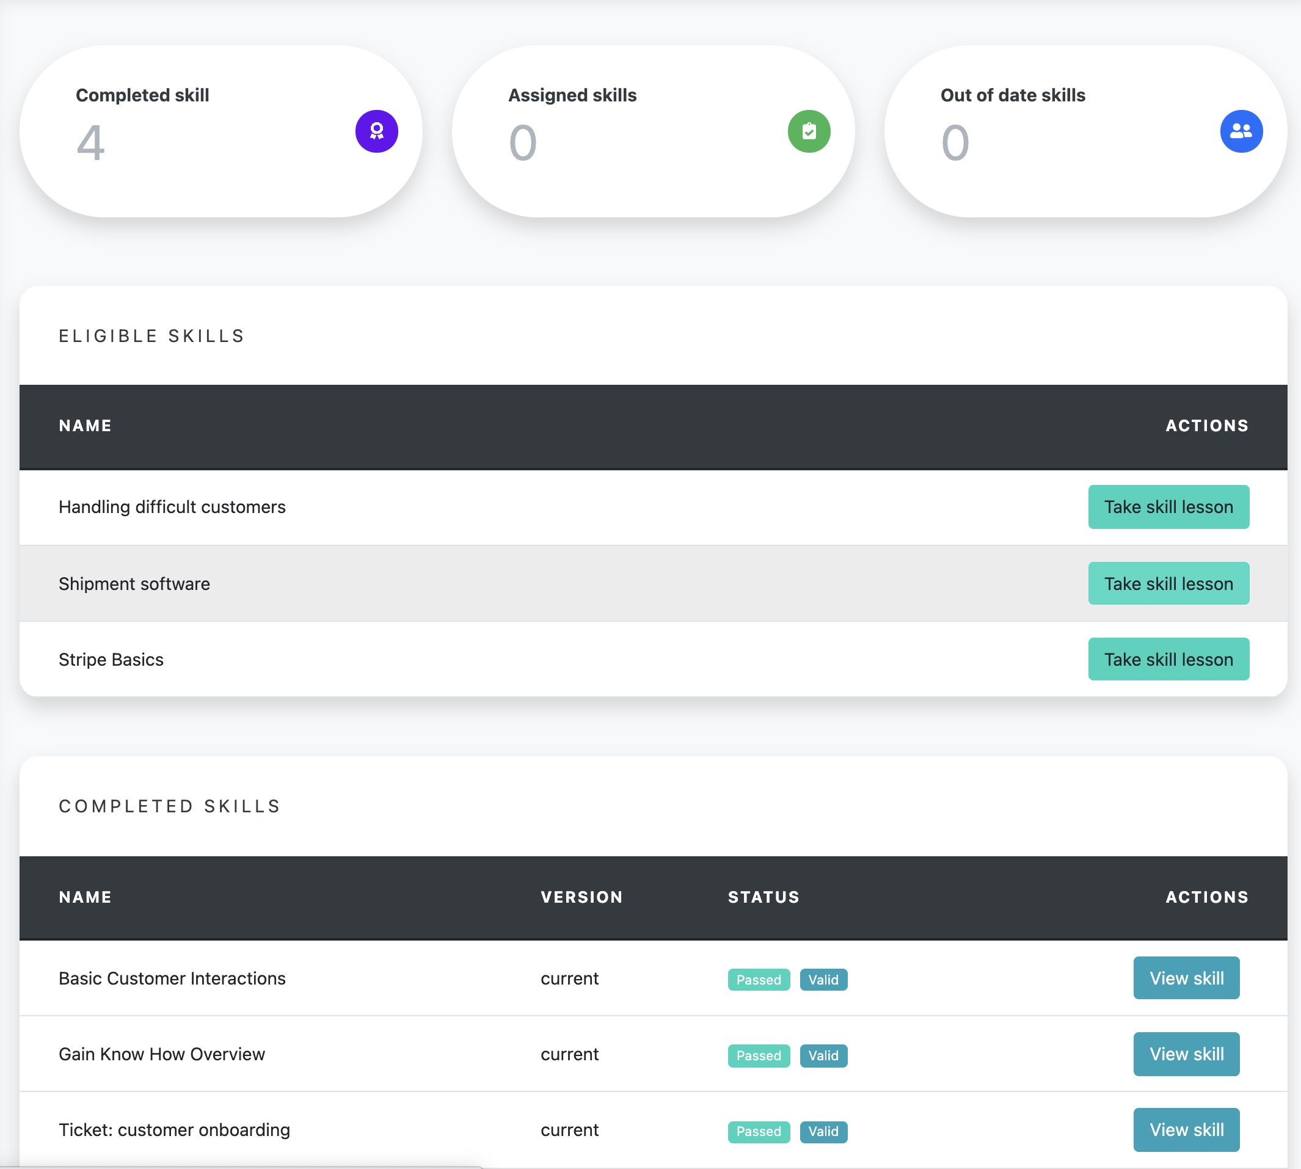Image resolution: width=1301 pixels, height=1169 pixels.
Task: Click the Valid badge for Ticket: customer onboarding
Action: (x=823, y=1131)
